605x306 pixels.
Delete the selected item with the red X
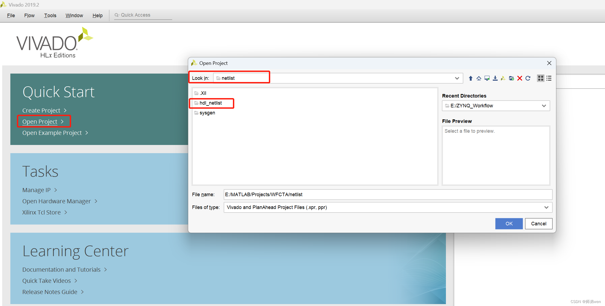click(x=519, y=78)
